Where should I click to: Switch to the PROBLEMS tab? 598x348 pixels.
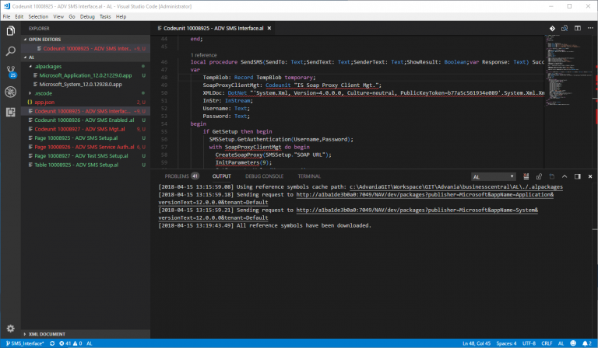[x=177, y=176]
